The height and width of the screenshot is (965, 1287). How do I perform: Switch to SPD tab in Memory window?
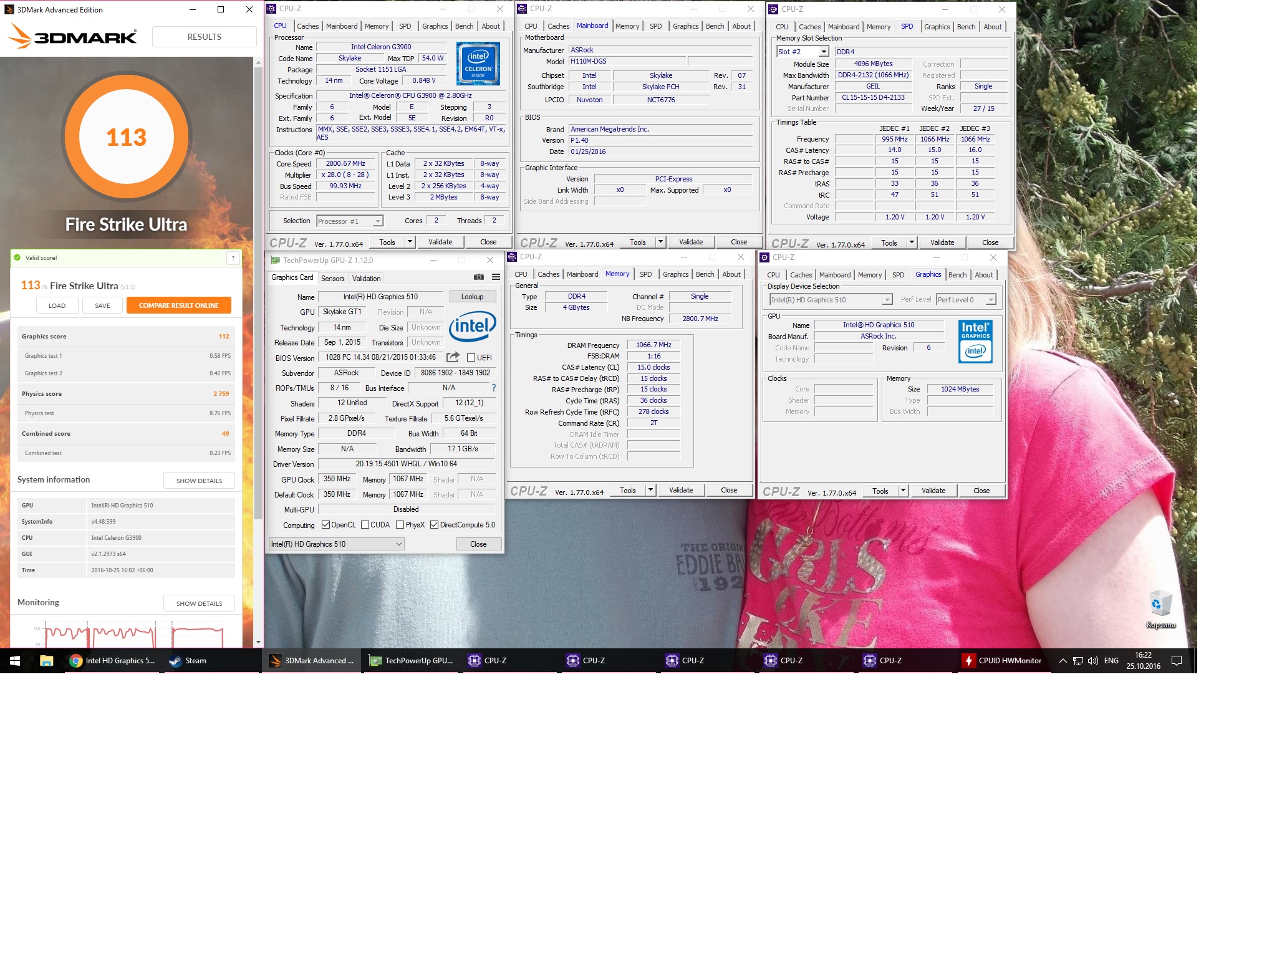(x=646, y=274)
